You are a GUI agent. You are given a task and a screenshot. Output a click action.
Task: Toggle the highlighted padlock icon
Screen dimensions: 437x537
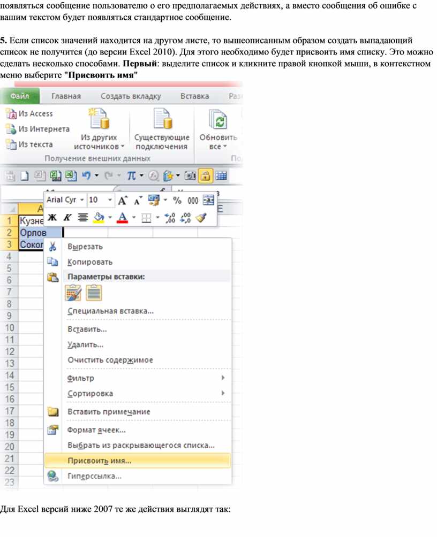pos(205,176)
